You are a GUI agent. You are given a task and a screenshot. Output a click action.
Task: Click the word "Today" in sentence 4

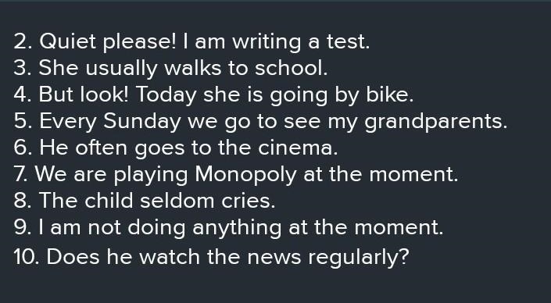click(x=166, y=95)
